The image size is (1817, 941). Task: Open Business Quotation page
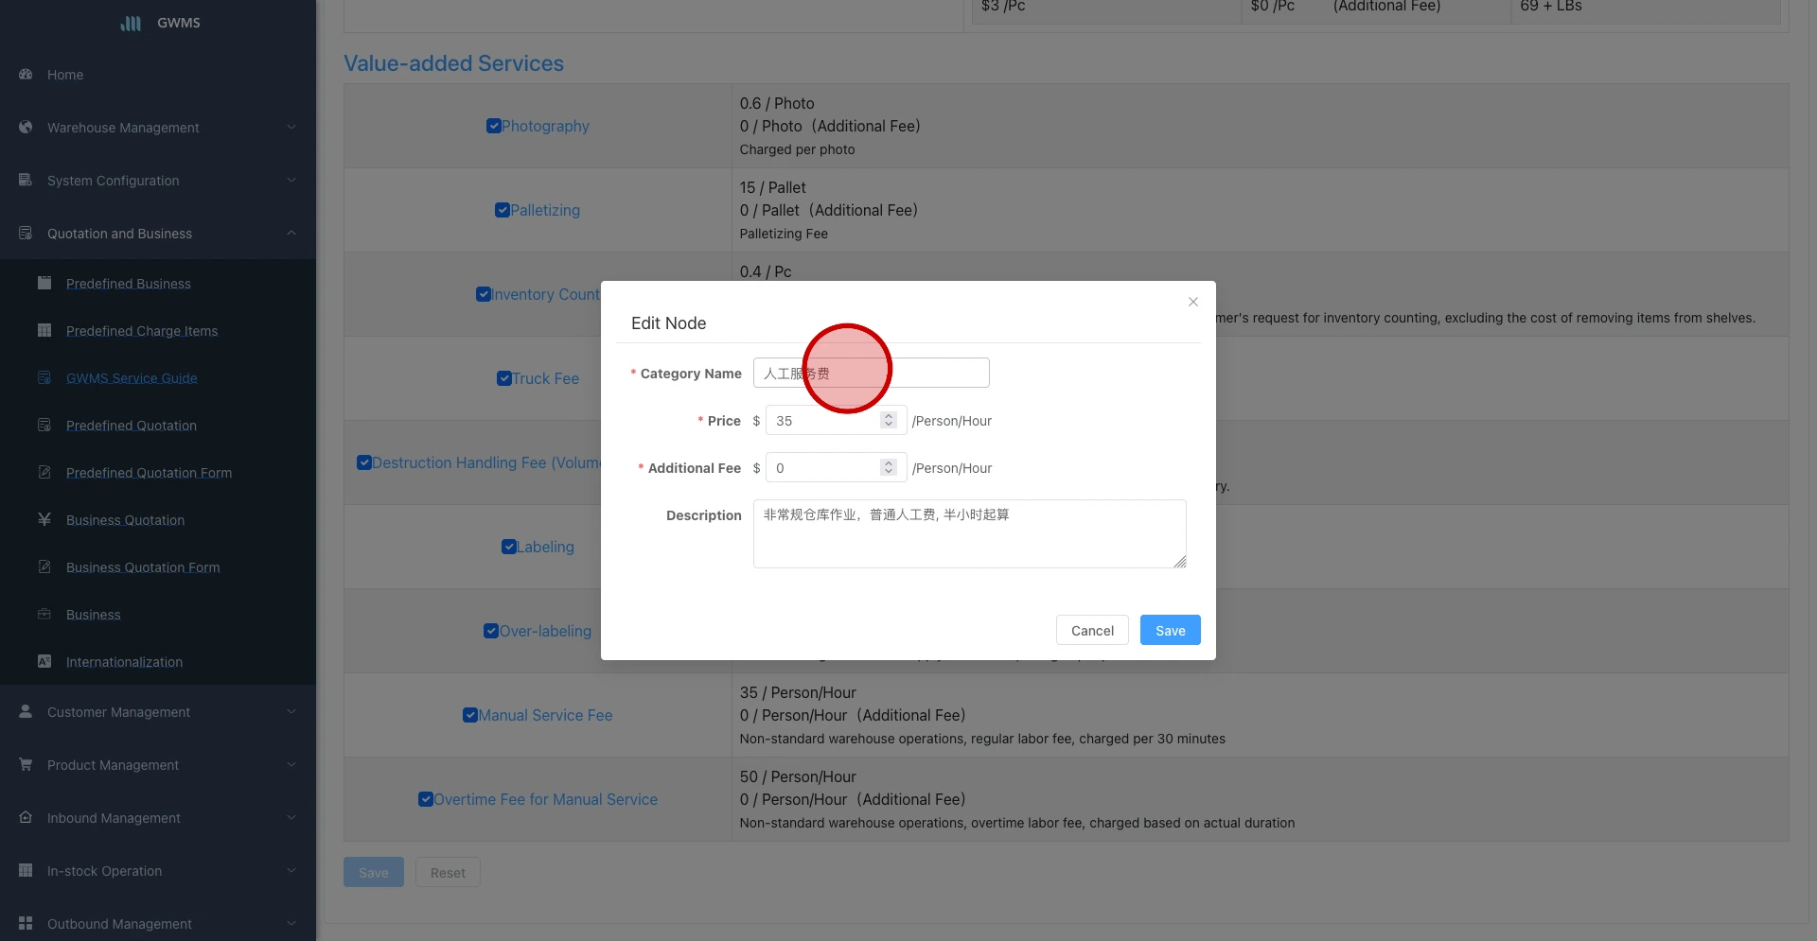tap(126, 520)
